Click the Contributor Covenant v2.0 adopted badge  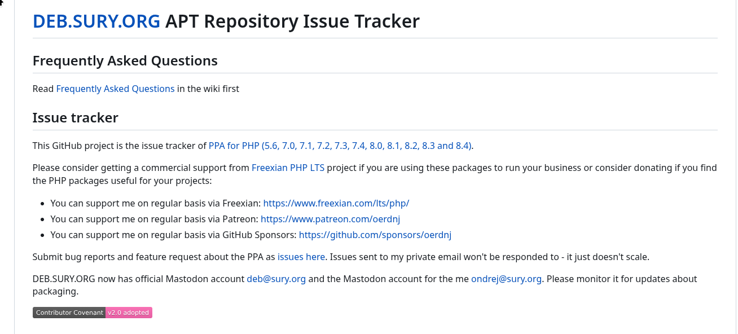pyautogui.click(x=93, y=313)
